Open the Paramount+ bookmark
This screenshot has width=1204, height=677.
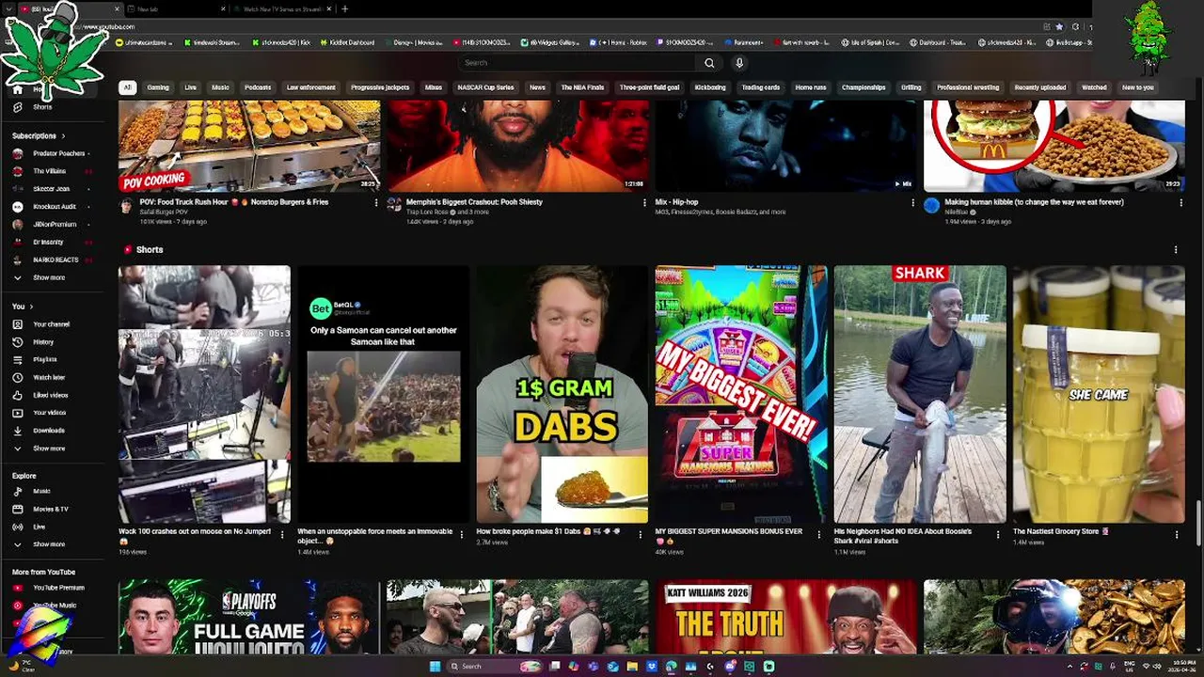click(x=743, y=42)
